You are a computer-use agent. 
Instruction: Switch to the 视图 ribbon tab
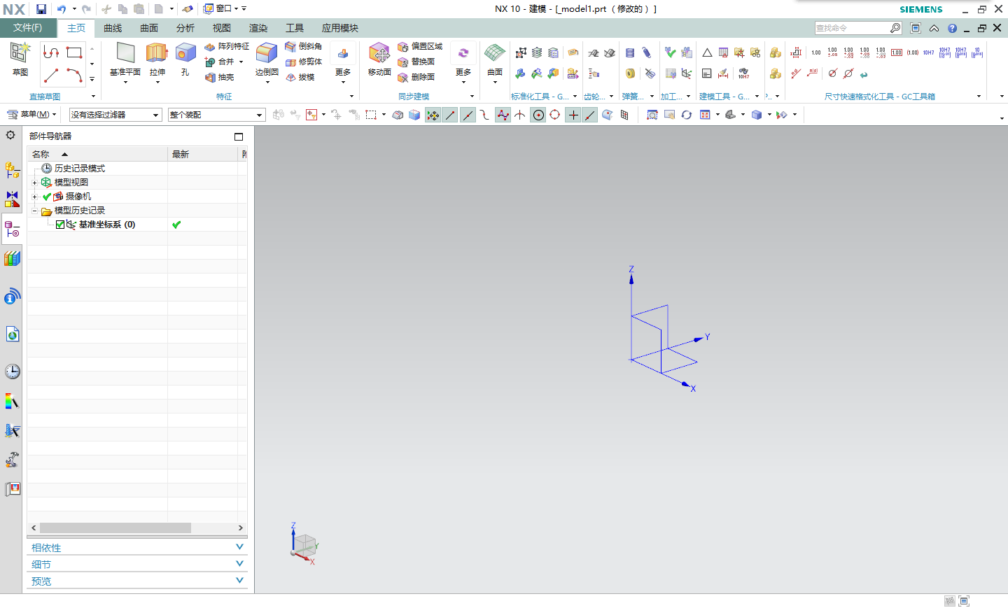(x=222, y=28)
